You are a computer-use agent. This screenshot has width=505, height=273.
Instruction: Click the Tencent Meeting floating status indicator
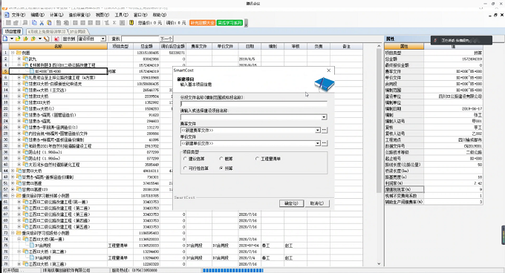tap(461, 40)
